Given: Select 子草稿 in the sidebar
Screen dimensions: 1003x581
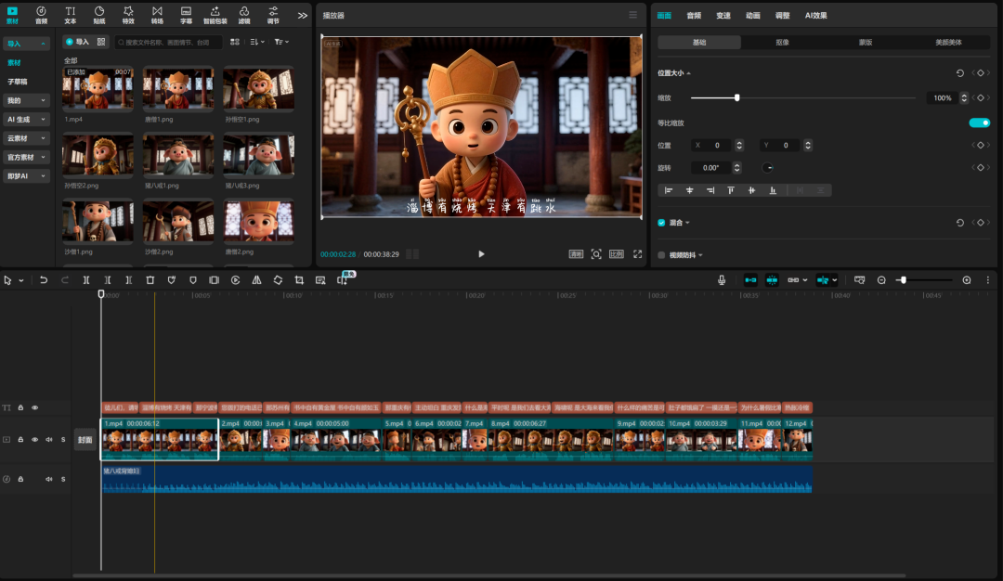Looking at the screenshot, I should [18, 82].
